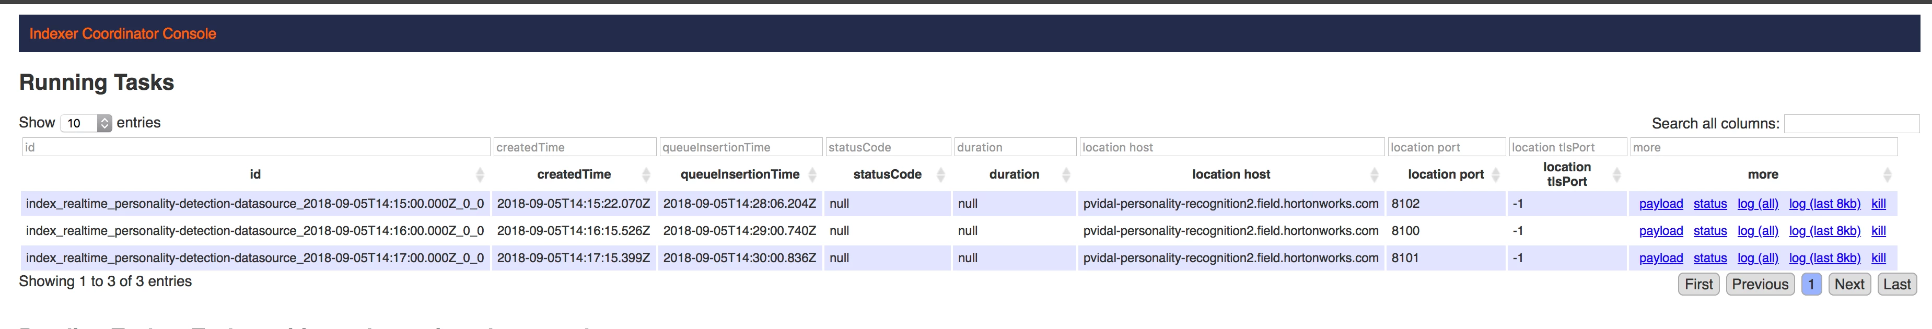Go to Previous page of results
This screenshot has height=329, width=1932.
1760,284
